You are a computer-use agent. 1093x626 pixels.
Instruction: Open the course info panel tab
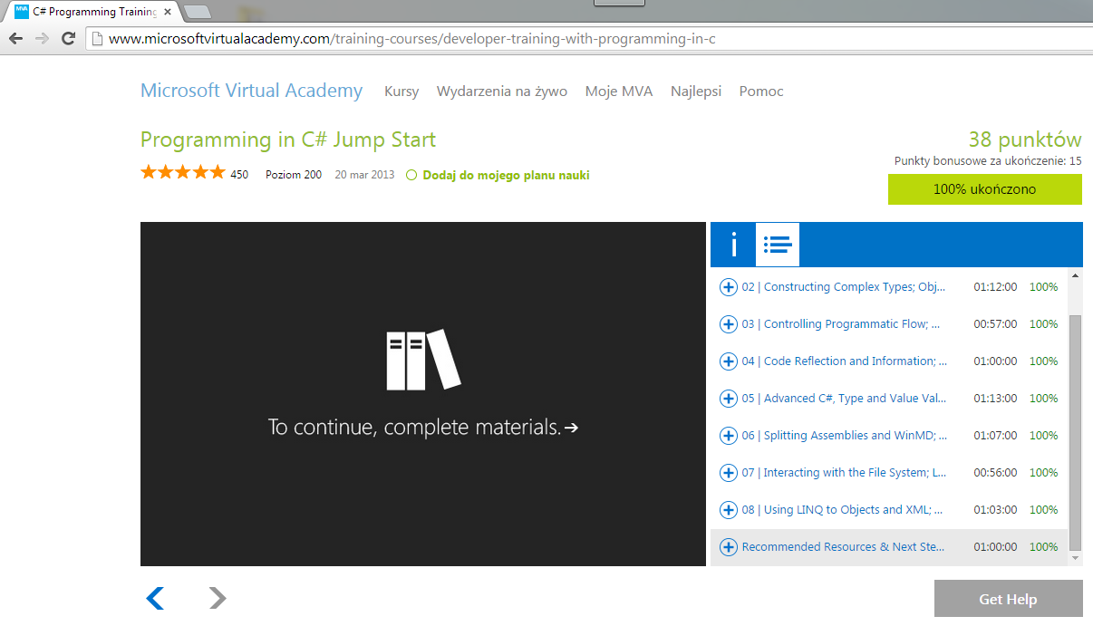coord(733,245)
